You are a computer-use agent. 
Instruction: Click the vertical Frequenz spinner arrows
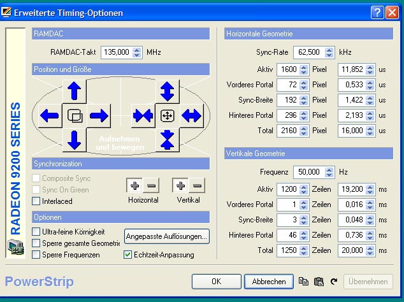[329, 172]
